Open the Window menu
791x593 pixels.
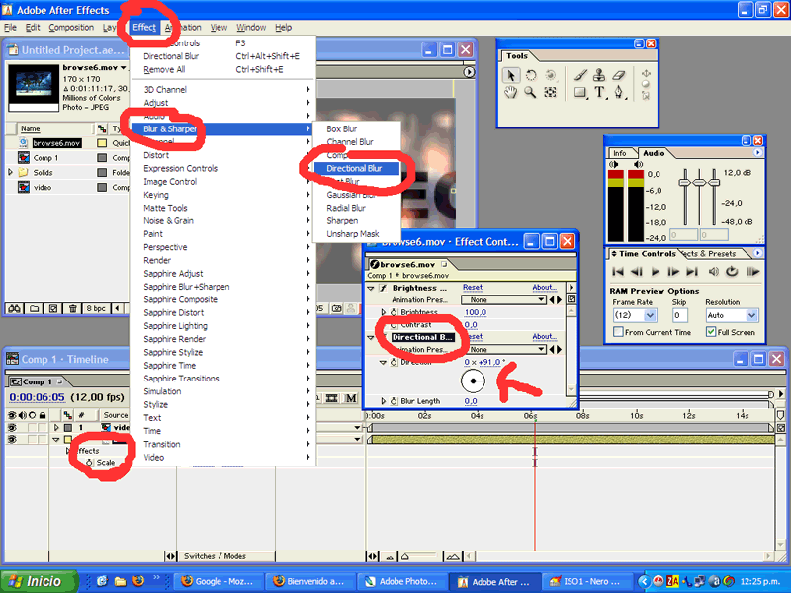(x=251, y=28)
